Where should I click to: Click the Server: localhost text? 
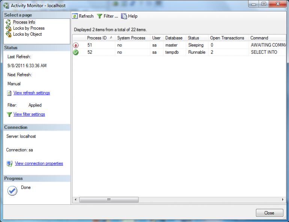21,136
